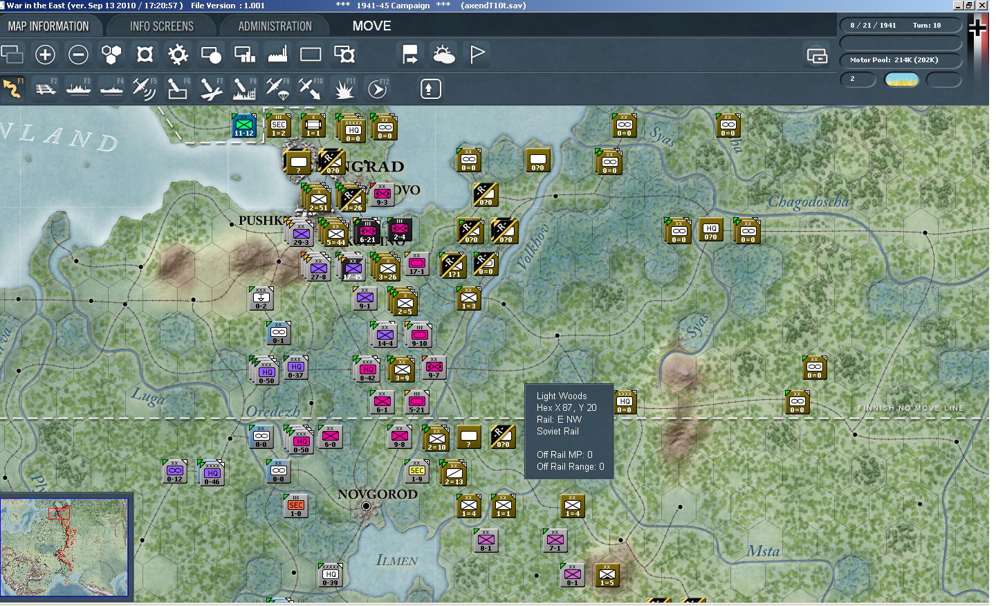Viewport: 996px width, 606px height.
Task: Select the purple 29-3 unit near Pushkin
Action: (301, 234)
